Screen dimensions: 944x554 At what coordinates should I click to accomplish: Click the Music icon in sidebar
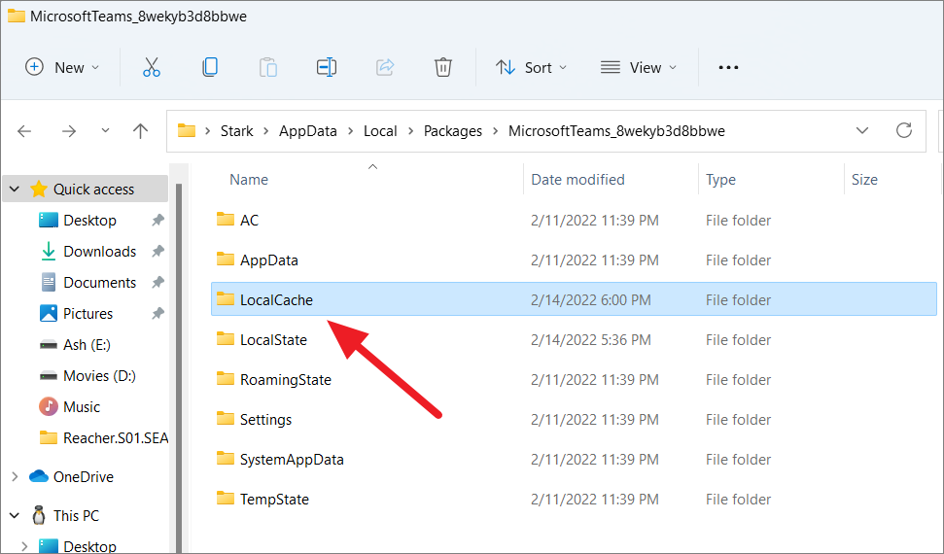pyautogui.click(x=49, y=406)
